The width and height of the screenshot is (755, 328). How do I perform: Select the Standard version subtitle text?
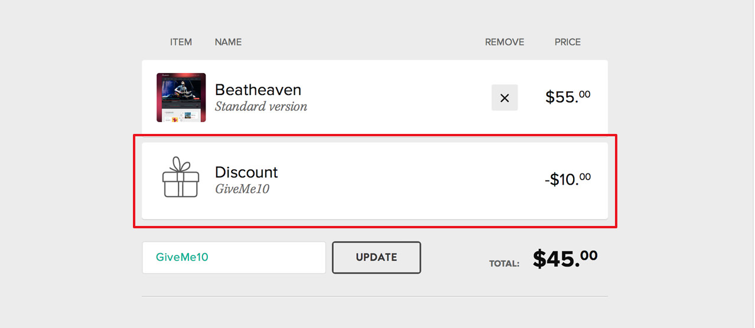click(261, 107)
